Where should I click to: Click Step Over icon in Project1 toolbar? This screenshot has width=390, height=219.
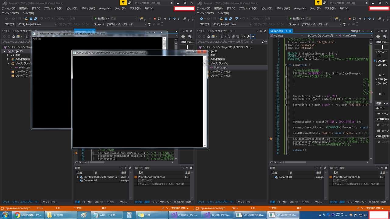tap(369, 19)
